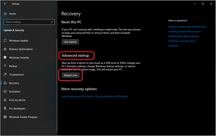Open the Backup section
This screenshot has height=136, width=216.
tap(13, 66)
